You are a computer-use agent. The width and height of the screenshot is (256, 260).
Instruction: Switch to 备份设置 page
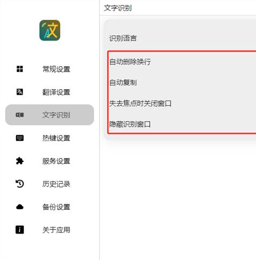point(50,207)
